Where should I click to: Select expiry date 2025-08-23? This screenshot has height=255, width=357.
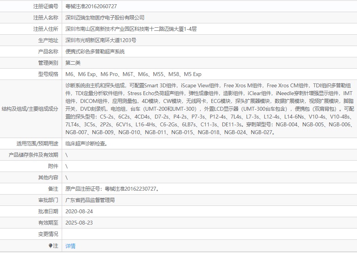click(79, 223)
